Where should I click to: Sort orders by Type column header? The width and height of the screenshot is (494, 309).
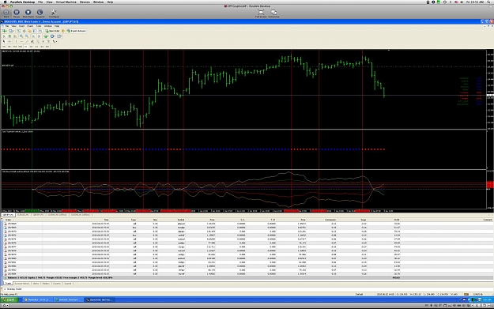pyautogui.click(x=134, y=220)
